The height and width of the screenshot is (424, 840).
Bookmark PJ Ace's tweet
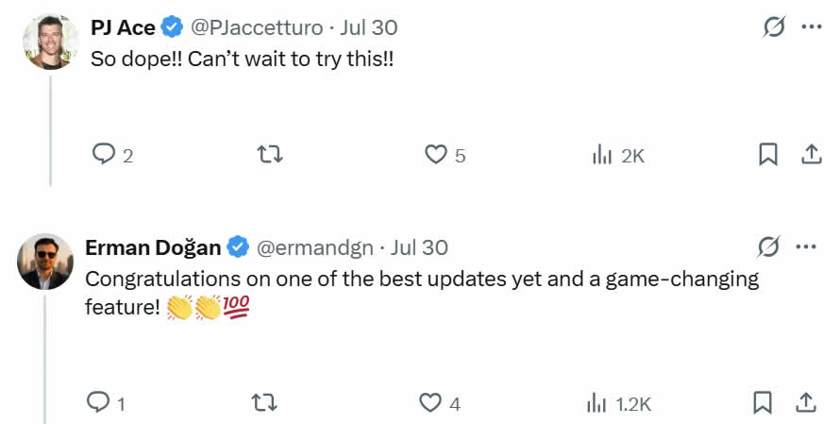pos(768,154)
